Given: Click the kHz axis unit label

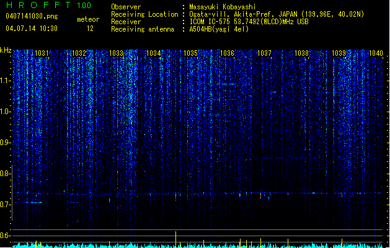Looking at the screenshot, I should (x=6, y=50).
